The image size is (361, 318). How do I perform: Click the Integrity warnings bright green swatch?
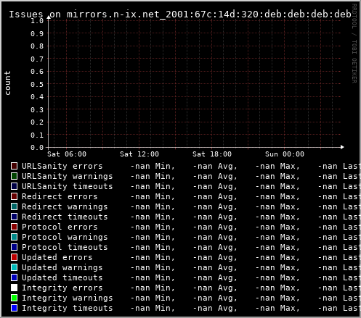point(14,298)
